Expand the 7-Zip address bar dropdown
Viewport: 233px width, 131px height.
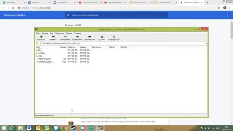[206, 43]
